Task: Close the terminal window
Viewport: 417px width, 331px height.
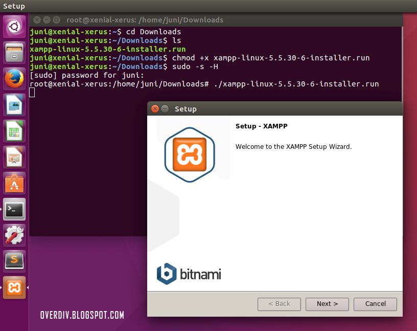Action: click(37, 20)
